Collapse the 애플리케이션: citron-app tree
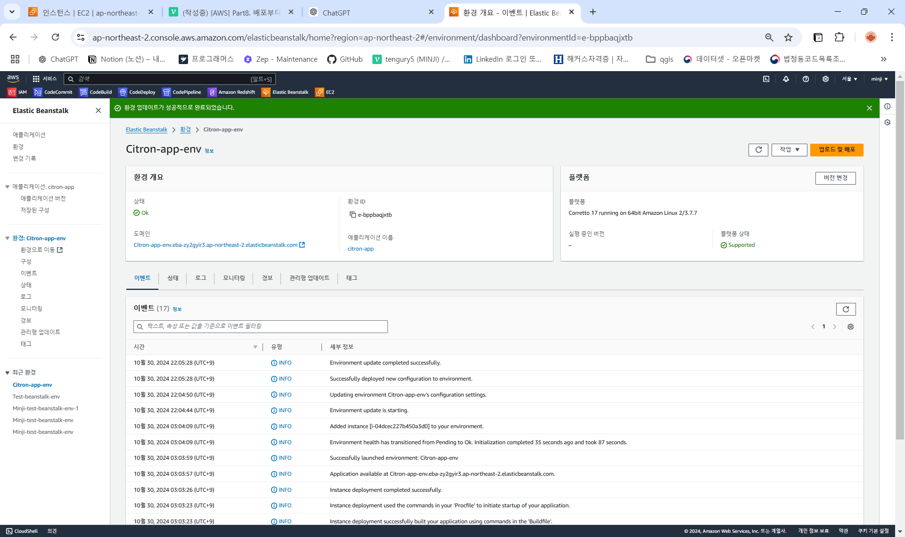The width and height of the screenshot is (905, 537). pos(8,187)
